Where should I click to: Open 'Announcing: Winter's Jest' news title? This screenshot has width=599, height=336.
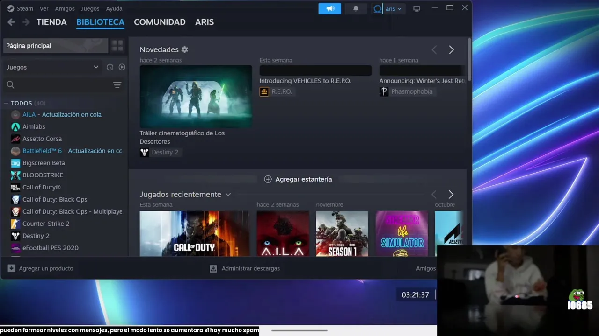coord(422,81)
